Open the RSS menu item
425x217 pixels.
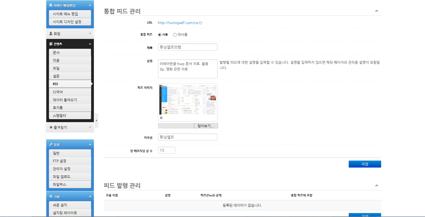coord(70,84)
